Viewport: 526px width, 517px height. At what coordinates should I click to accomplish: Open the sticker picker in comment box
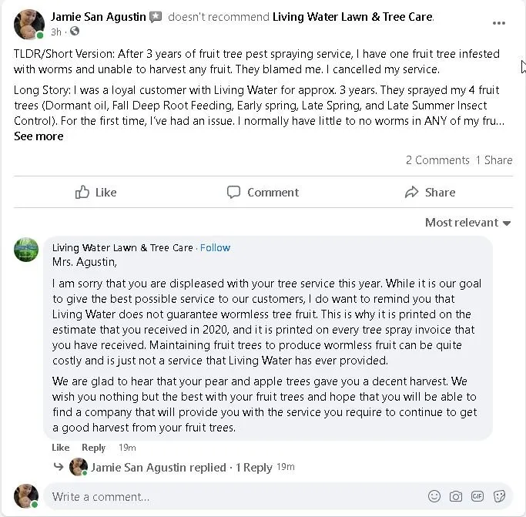point(499,496)
